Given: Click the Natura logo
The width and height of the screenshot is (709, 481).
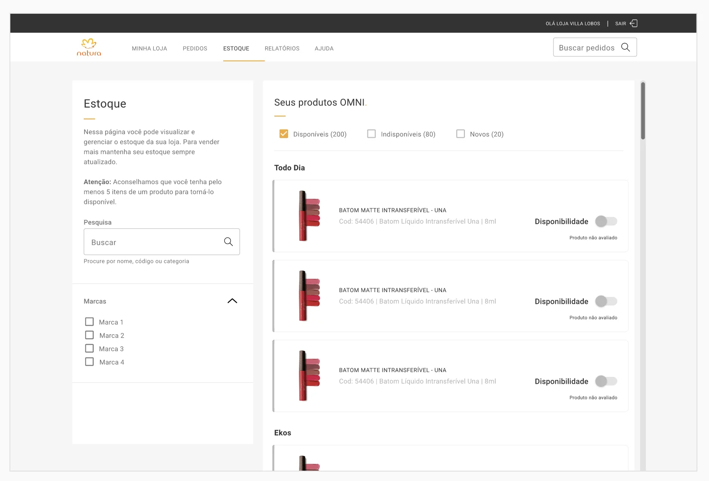Looking at the screenshot, I should click(89, 47).
